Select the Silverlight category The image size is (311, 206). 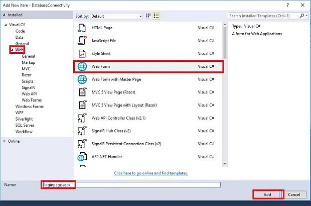tap(24, 119)
